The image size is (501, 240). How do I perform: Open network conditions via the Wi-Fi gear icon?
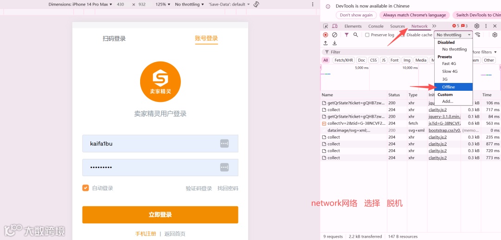[478, 35]
